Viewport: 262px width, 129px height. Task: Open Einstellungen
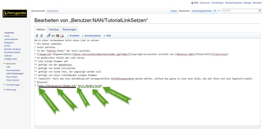[218, 3]
